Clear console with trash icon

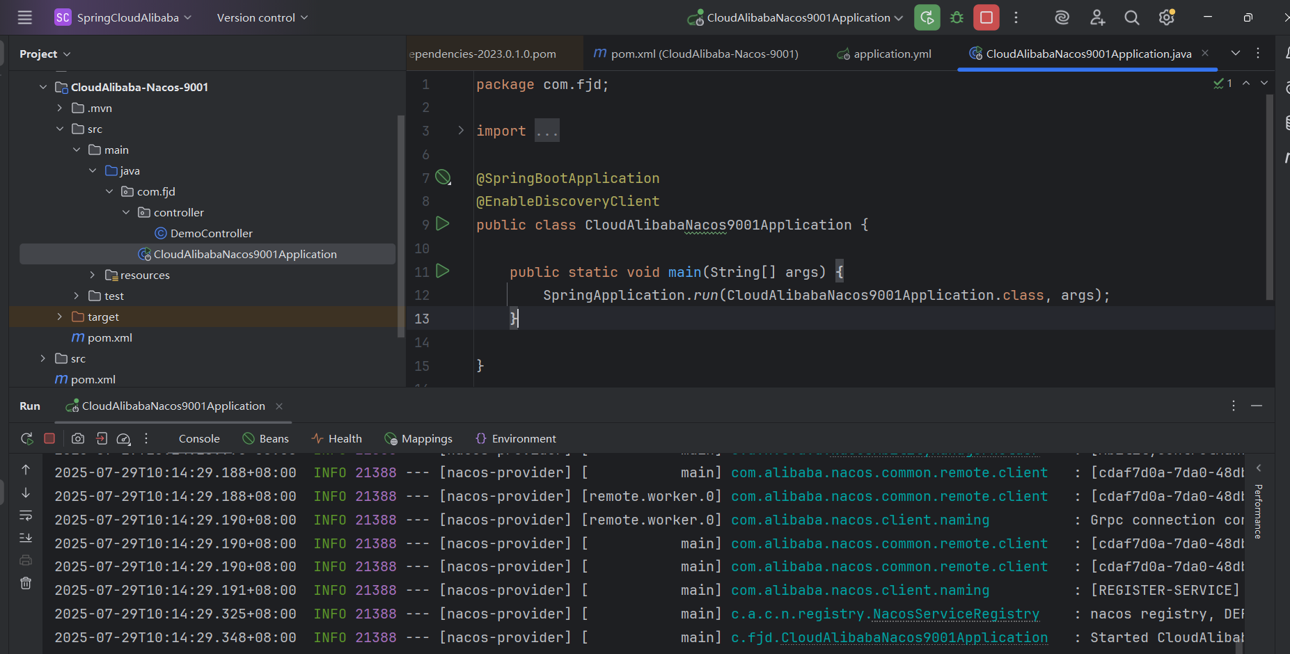[26, 583]
